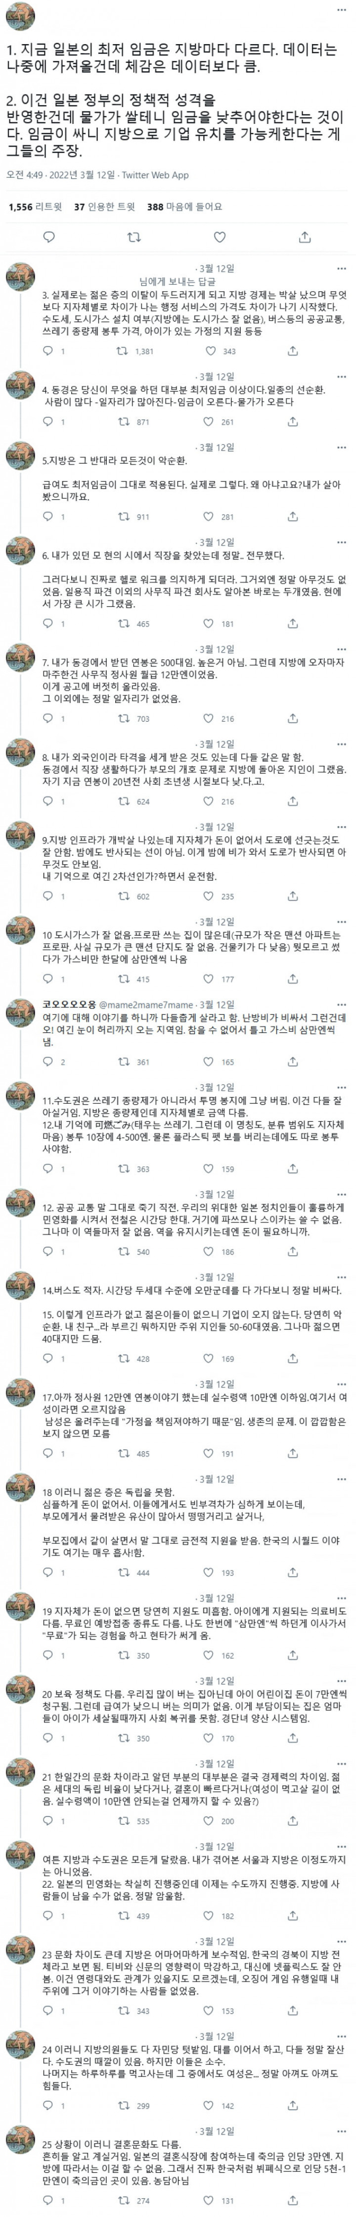Image resolution: width=356 pixels, height=2217 pixels.
Task: Open the main tweet timestamp 오전 4:49
Action: coord(25,175)
